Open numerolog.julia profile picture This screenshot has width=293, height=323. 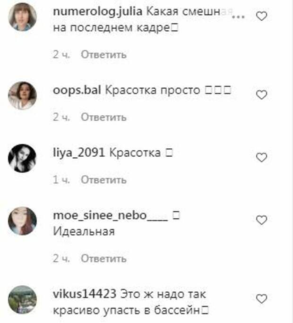point(22,17)
